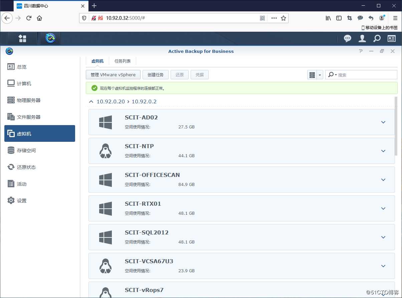The width and height of the screenshot is (402, 298).
Task: Open Firefox hamburger menu
Action: click(x=395, y=18)
